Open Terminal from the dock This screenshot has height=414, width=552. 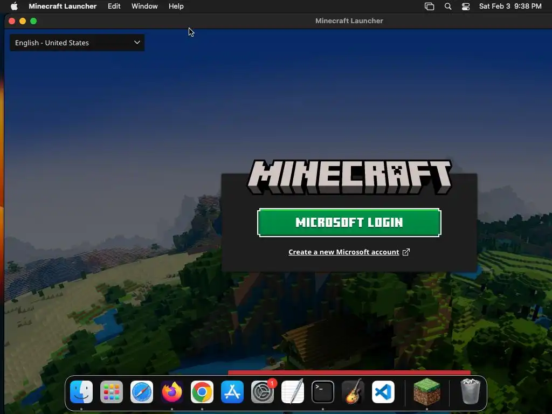pyautogui.click(x=323, y=392)
